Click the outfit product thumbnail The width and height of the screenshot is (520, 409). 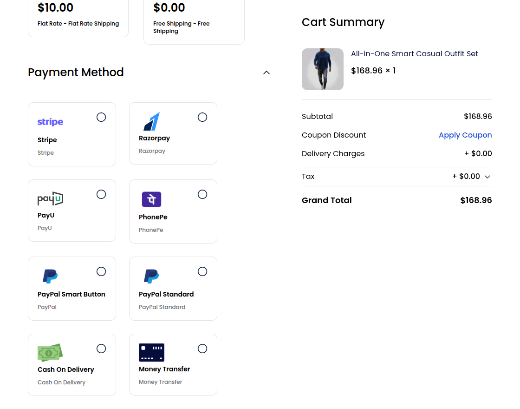(322, 69)
